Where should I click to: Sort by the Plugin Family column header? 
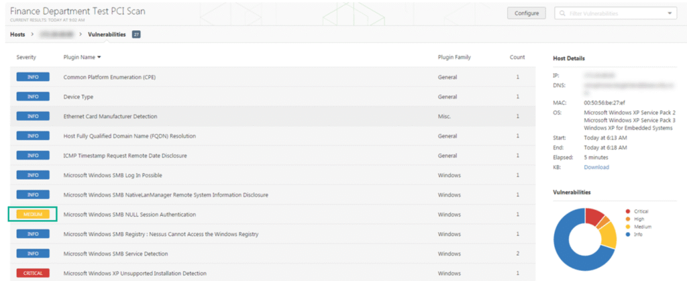coord(454,58)
